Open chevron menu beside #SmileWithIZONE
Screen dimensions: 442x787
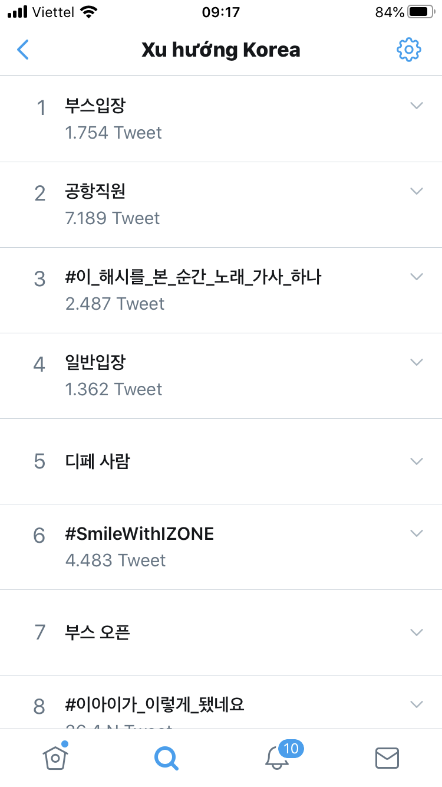coord(417,533)
